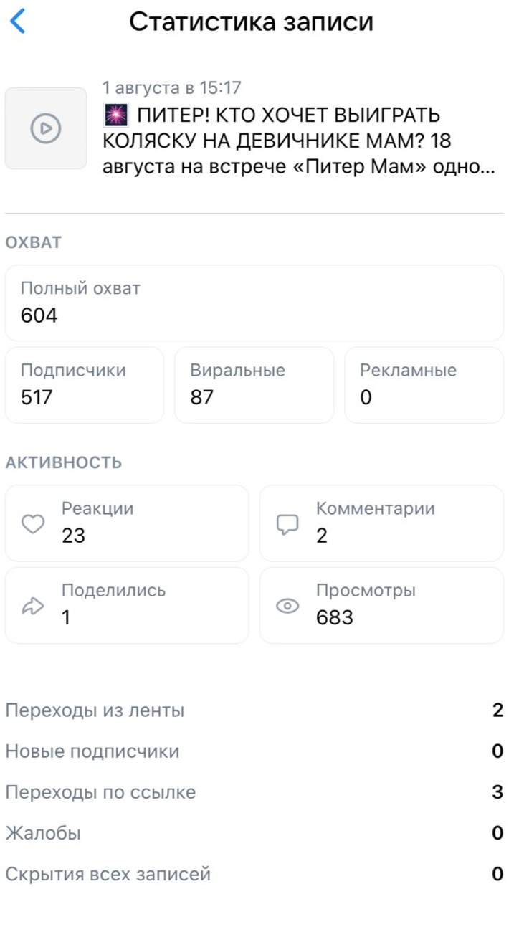Click the Новые подписчики row
519x927 pixels.
(254, 751)
